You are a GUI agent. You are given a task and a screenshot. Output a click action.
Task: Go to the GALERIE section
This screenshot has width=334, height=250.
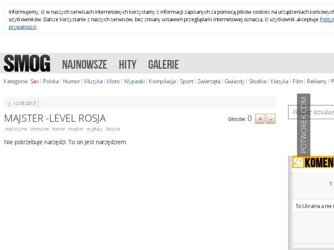pos(163,64)
